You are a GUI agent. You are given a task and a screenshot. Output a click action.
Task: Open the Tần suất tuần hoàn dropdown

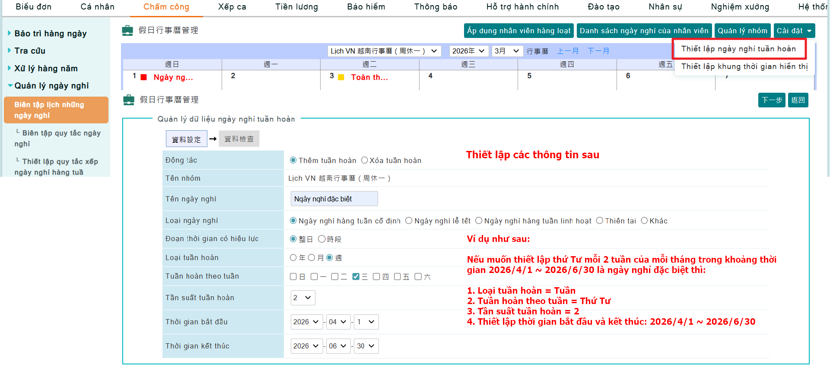point(302,298)
